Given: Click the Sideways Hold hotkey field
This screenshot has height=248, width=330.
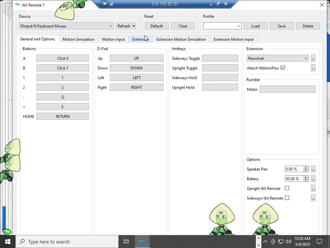Looking at the screenshot, I should pos(220,78).
